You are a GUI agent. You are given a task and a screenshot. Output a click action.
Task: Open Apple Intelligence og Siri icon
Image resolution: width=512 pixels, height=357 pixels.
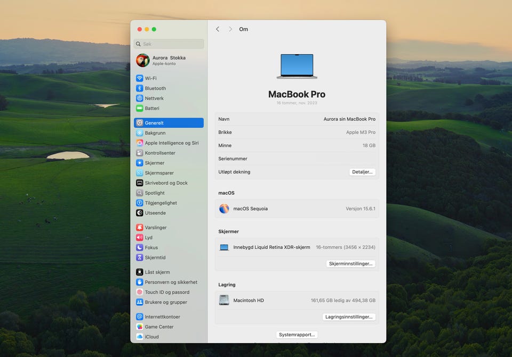(x=140, y=143)
